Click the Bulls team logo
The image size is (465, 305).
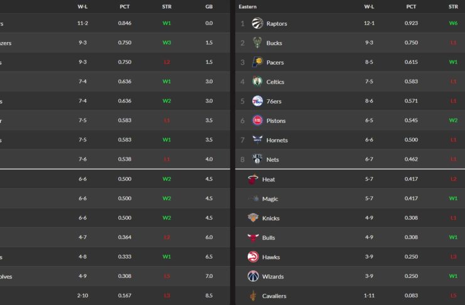pyautogui.click(x=253, y=238)
